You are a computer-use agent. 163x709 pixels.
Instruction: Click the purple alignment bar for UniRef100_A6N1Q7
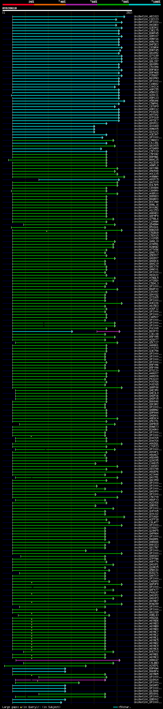(68, 660)
